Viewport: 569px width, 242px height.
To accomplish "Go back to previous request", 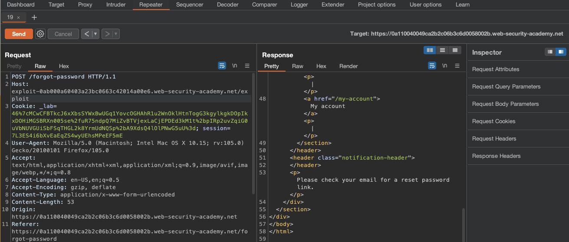I will (87, 34).
